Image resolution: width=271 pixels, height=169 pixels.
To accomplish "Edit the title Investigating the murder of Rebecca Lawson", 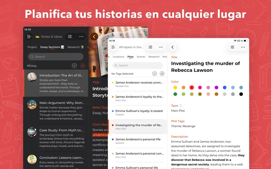I will (205, 67).
